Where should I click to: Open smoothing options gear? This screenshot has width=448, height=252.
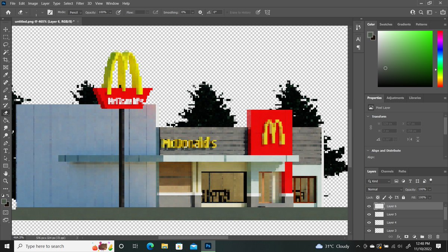200,12
